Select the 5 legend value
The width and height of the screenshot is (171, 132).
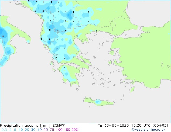[x=15, y=130]
